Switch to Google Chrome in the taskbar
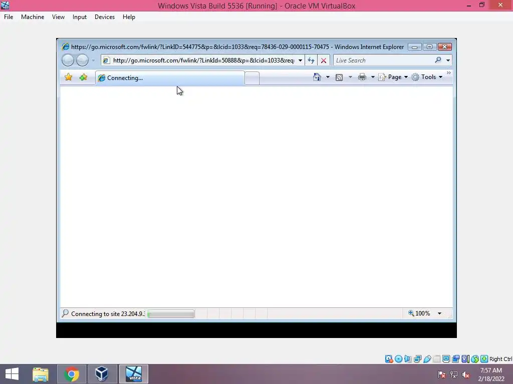513x384 pixels. pyautogui.click(x=72, y=374)
